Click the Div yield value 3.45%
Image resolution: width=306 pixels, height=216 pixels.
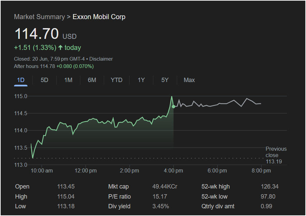[x=161, y=206]
